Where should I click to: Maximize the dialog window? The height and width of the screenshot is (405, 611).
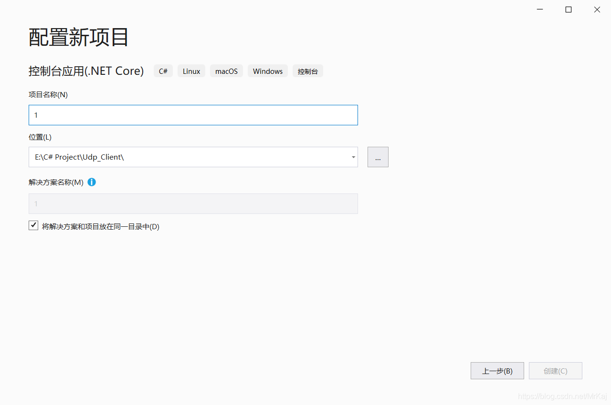click(569, 10)
